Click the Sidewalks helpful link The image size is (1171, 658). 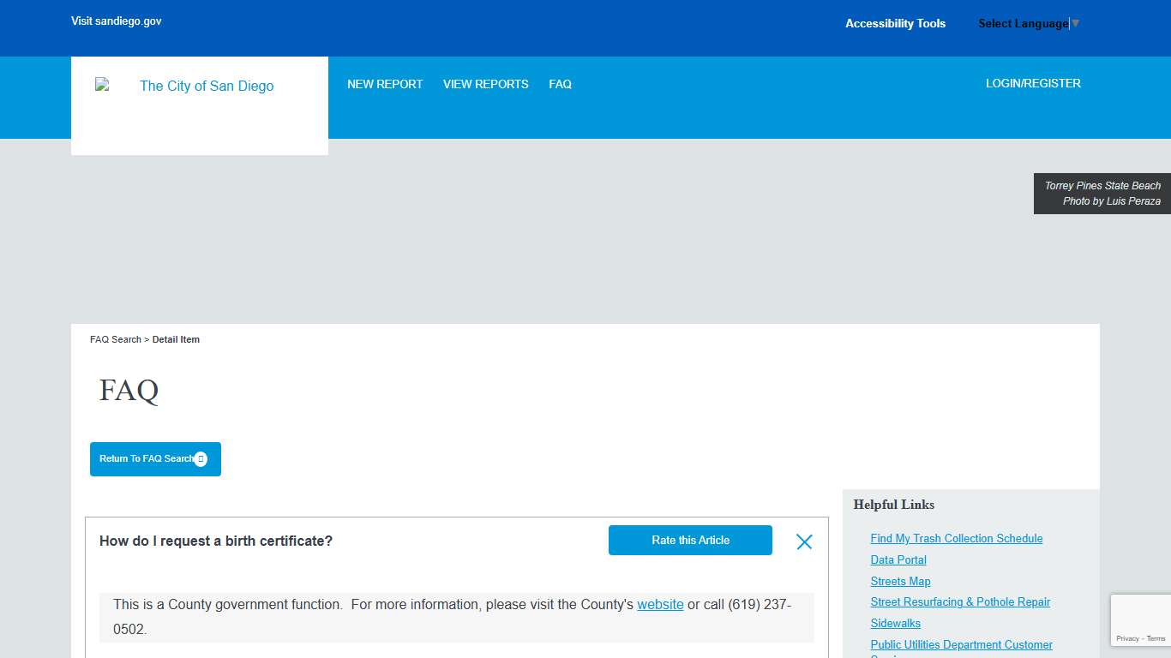(895, 624)
